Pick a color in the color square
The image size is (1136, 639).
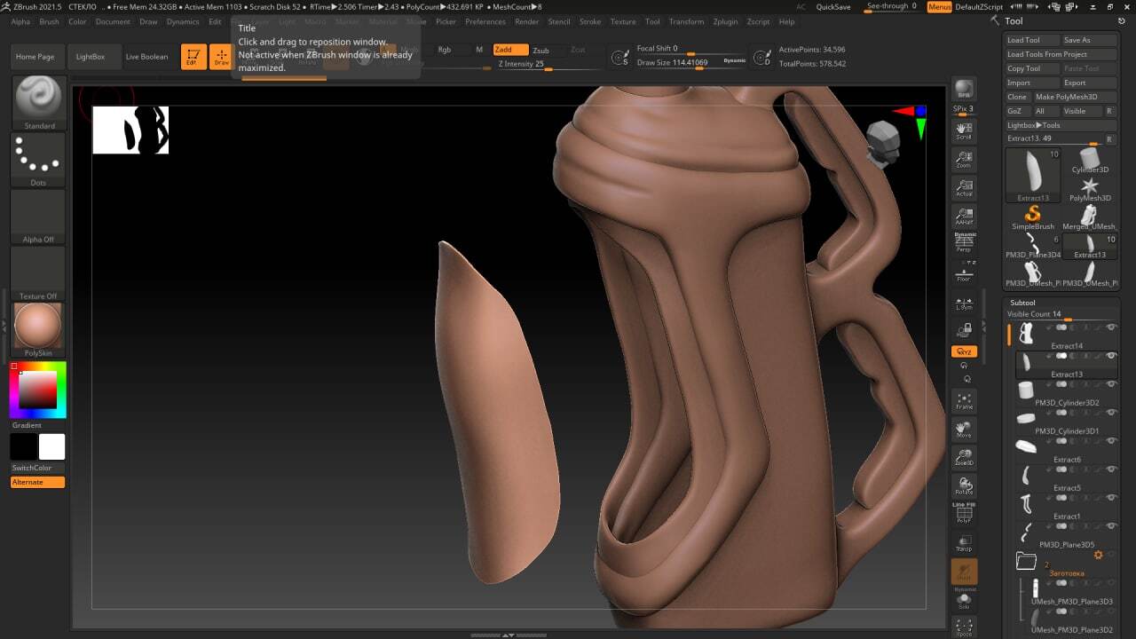tap(37, 390)
